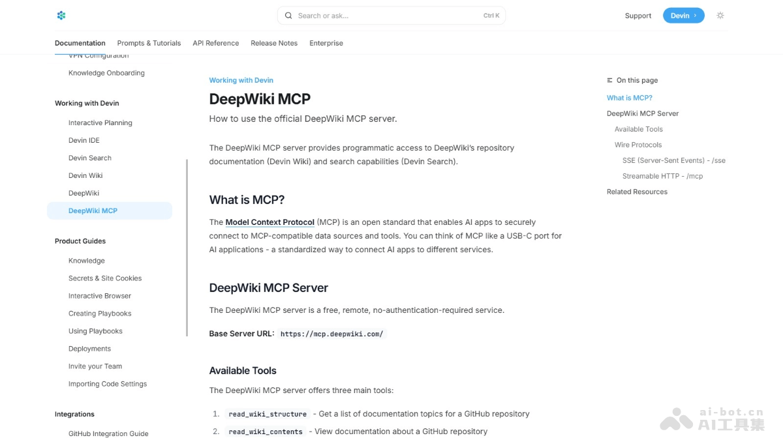
Task: Open the Devin IDE sidebar page
Action: tap(84, 140)
